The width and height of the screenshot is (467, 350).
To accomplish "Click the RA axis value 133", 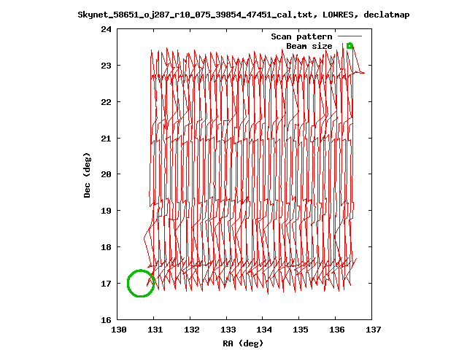I will pos(228,330).
